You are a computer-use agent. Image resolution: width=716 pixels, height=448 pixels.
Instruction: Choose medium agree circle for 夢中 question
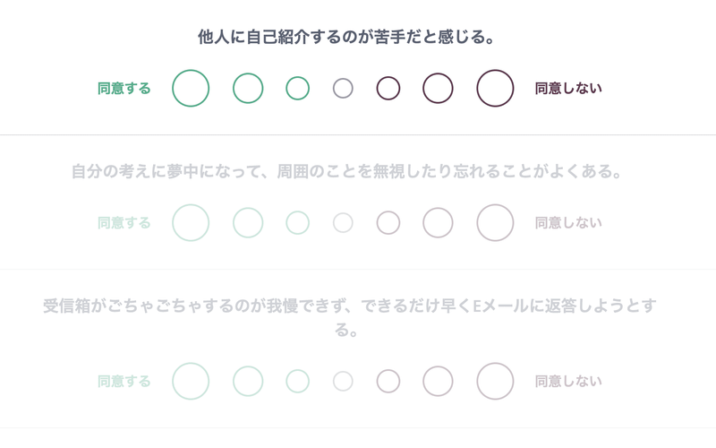pyautogui.click(x=248, y=222)
